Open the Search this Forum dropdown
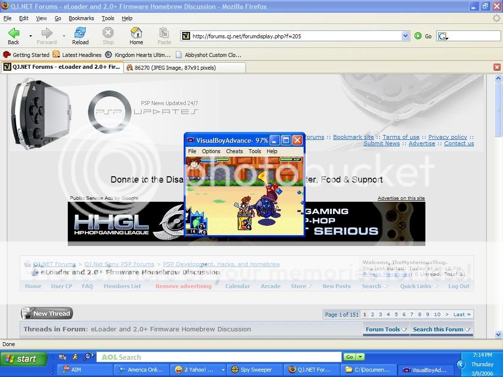The image size is (503, 377). 441,329
